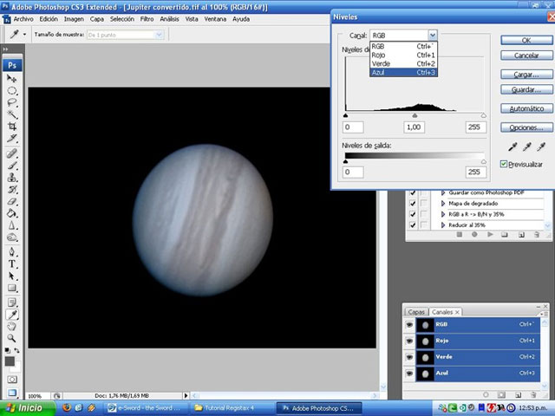Open the Filtro menu

tap(147, 18)
